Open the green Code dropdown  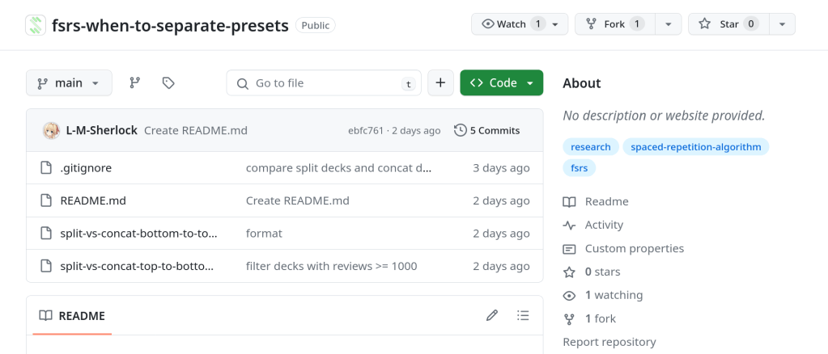tap(501, 82)
